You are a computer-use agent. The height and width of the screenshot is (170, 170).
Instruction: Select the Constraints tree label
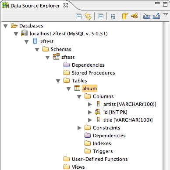coord(106,128)
